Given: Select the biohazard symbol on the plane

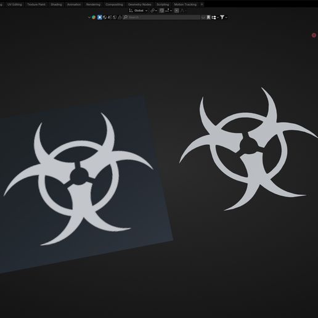Looking at the screenshot, I should pyautogui.click(x=78, y=179).
